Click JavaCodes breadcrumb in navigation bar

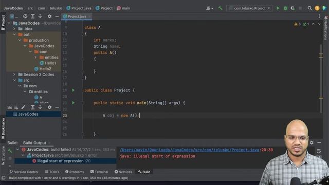13,8
